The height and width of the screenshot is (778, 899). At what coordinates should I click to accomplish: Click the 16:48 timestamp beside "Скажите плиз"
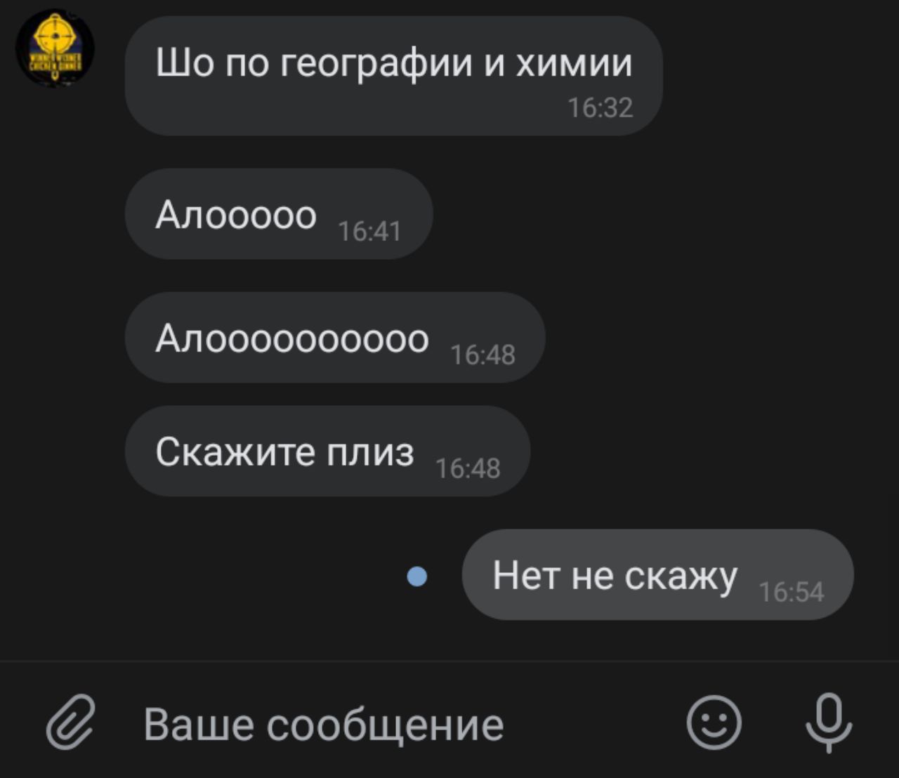pyautogui.click(x=468, y=468)
